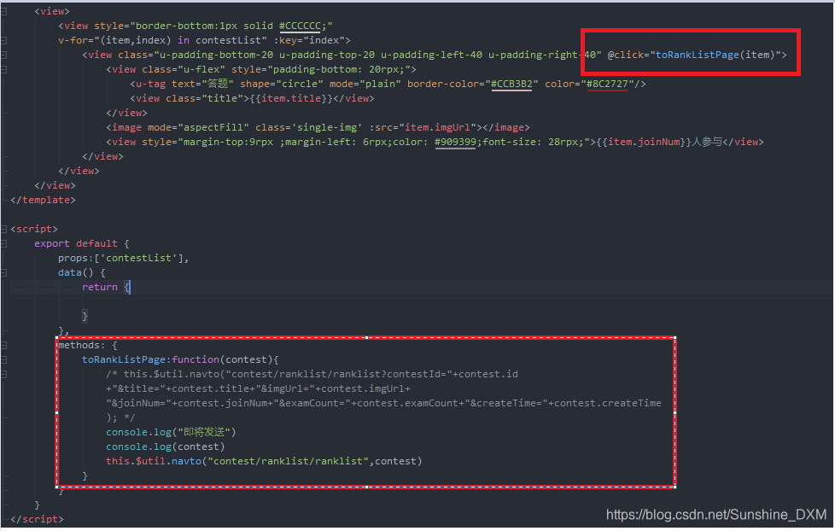Click the commented &title= concatenation line
Image resolution: width=835 pixels, height=531 pixels.
click(x=259, y=388)
